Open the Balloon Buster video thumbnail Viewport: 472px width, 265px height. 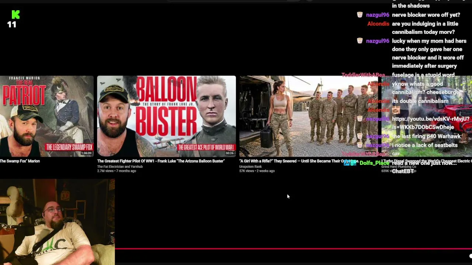coord(166,116)
